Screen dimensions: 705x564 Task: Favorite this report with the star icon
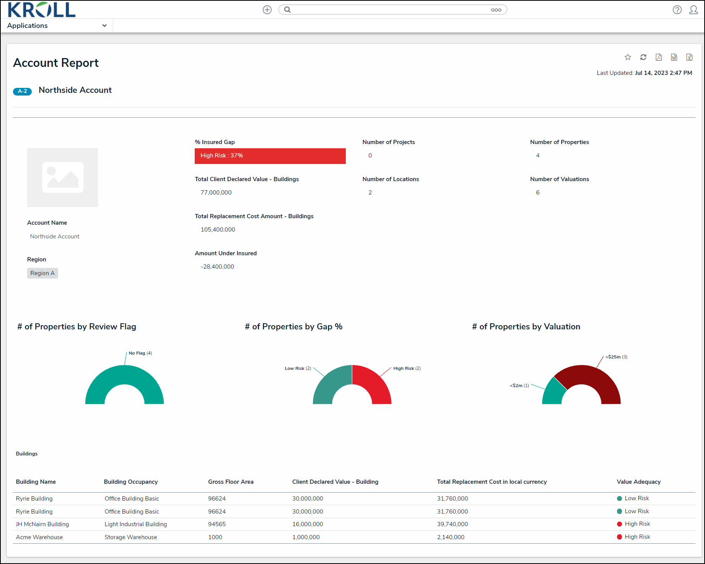coord(628,57)
